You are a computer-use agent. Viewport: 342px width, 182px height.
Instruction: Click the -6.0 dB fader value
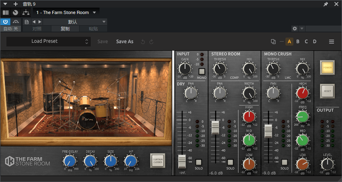tap(216, 173)
